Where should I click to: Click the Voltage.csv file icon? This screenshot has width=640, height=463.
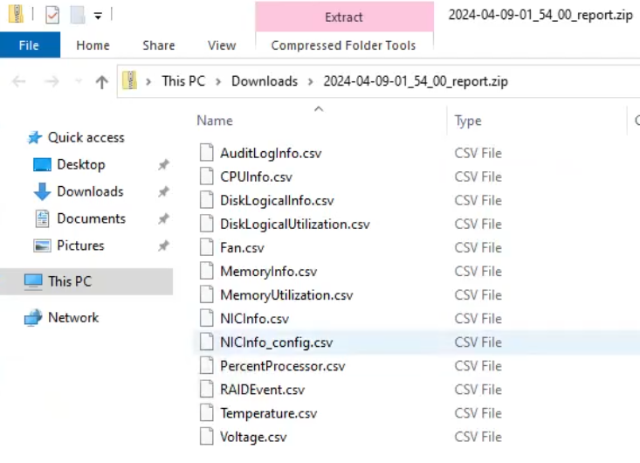coord(206,436)
